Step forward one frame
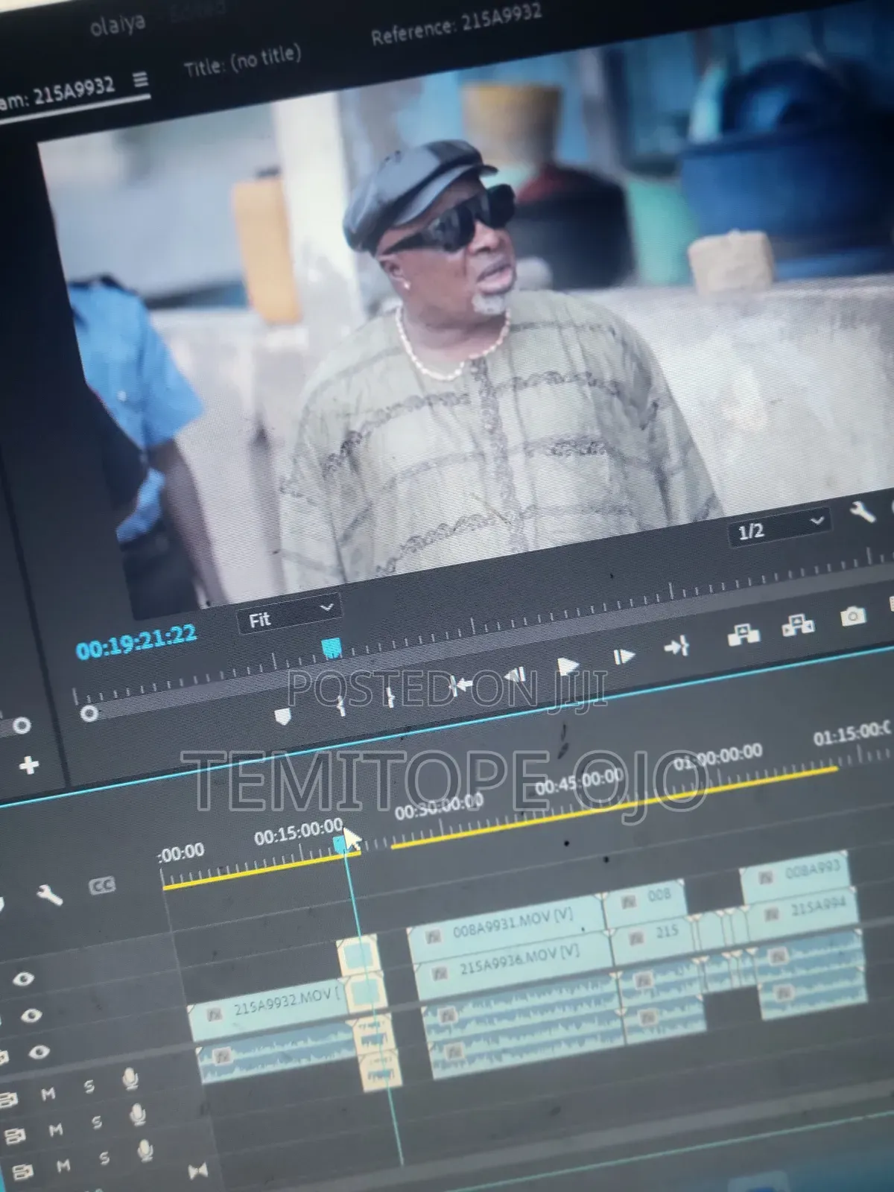This screenshot has height=1192, width=894. coord(623,656)
